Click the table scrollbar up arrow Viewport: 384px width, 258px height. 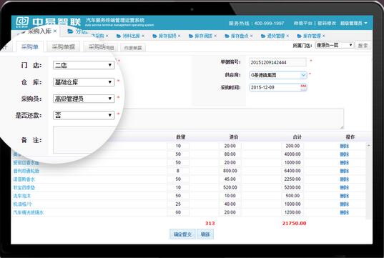[368, 146]
